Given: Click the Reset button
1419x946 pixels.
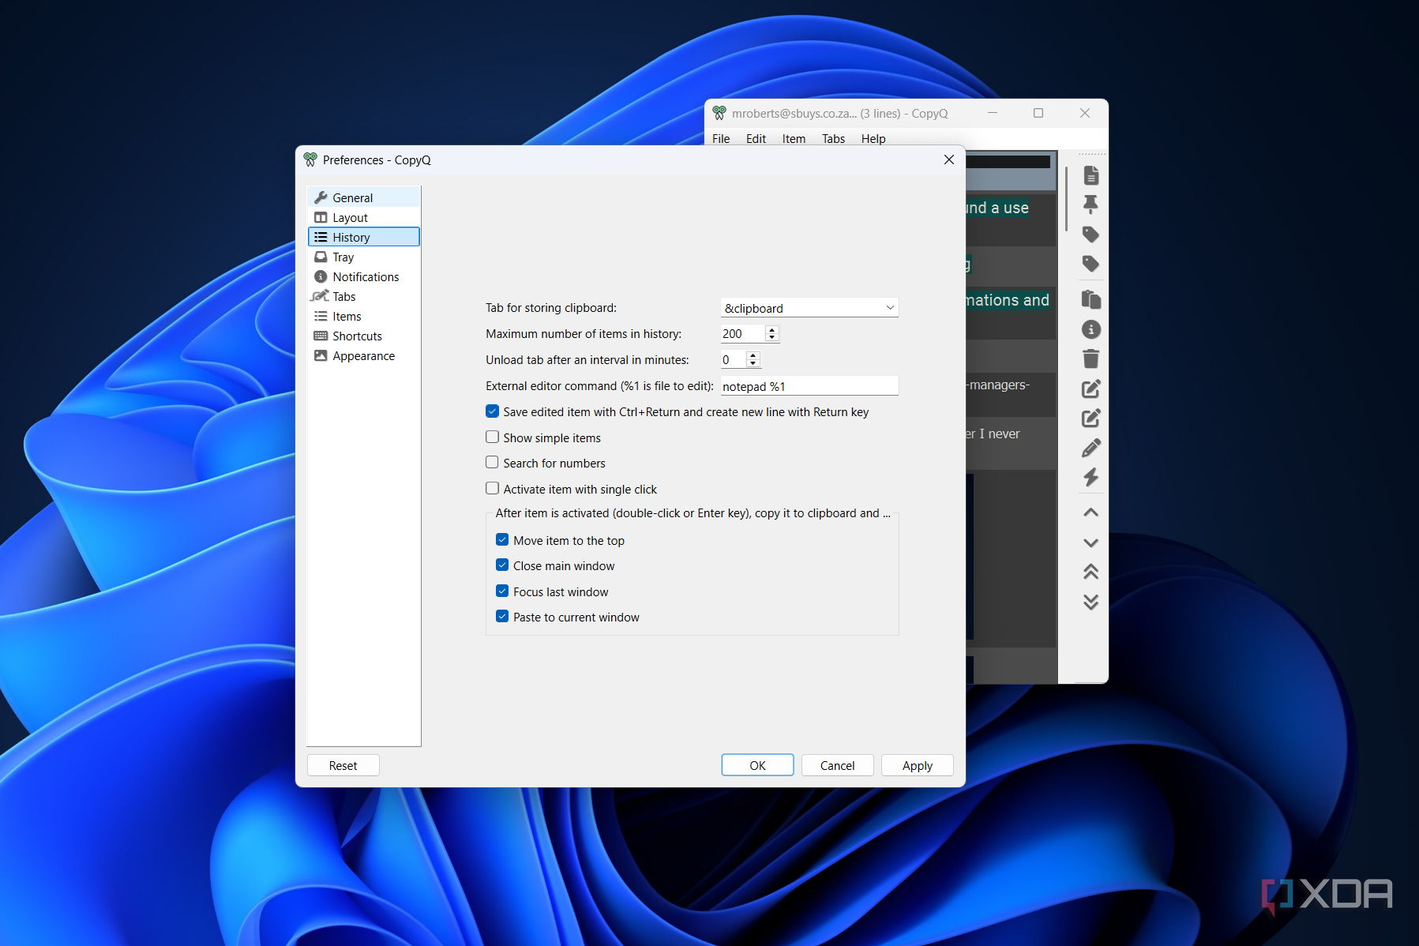Looking at the screenshot, I should 343,765.
